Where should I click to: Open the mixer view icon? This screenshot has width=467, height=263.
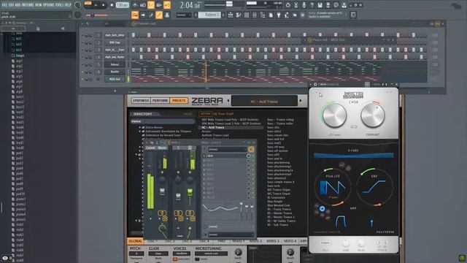pyautogui.click(x=255, y=15)
